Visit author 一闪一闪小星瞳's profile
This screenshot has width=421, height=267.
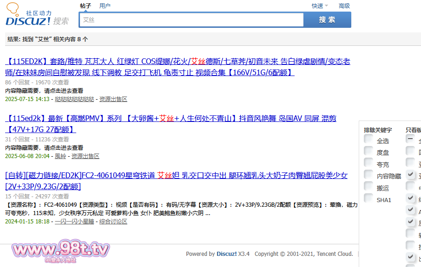coord(74,222)
